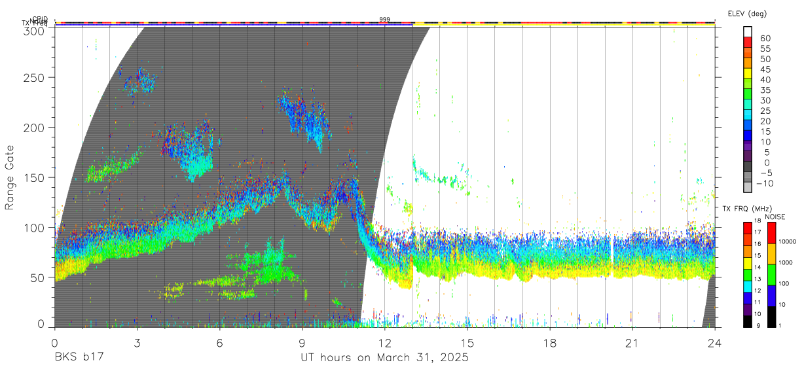Click the "999" CPID value at top
The width and height of the screenshot is (804, 371).
pyautogui.click(x=385, y=20)
